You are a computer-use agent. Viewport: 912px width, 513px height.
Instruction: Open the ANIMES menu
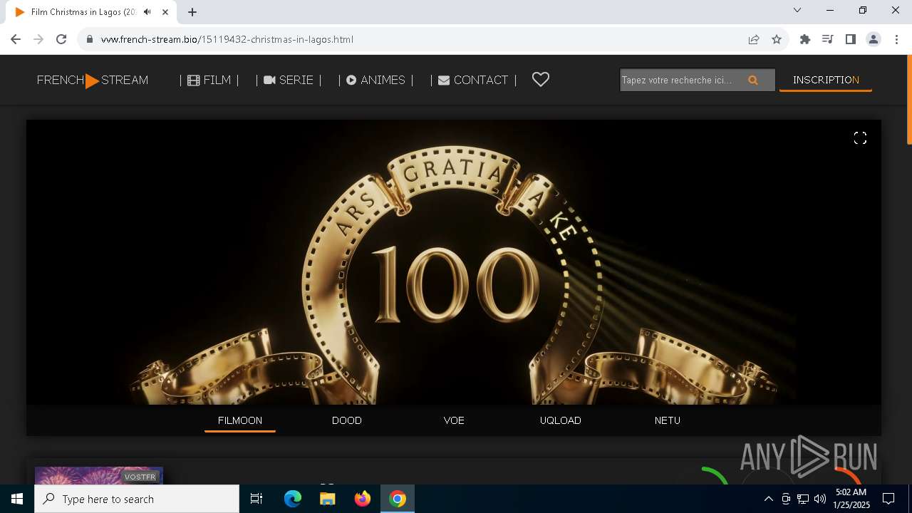pos(375,81)
